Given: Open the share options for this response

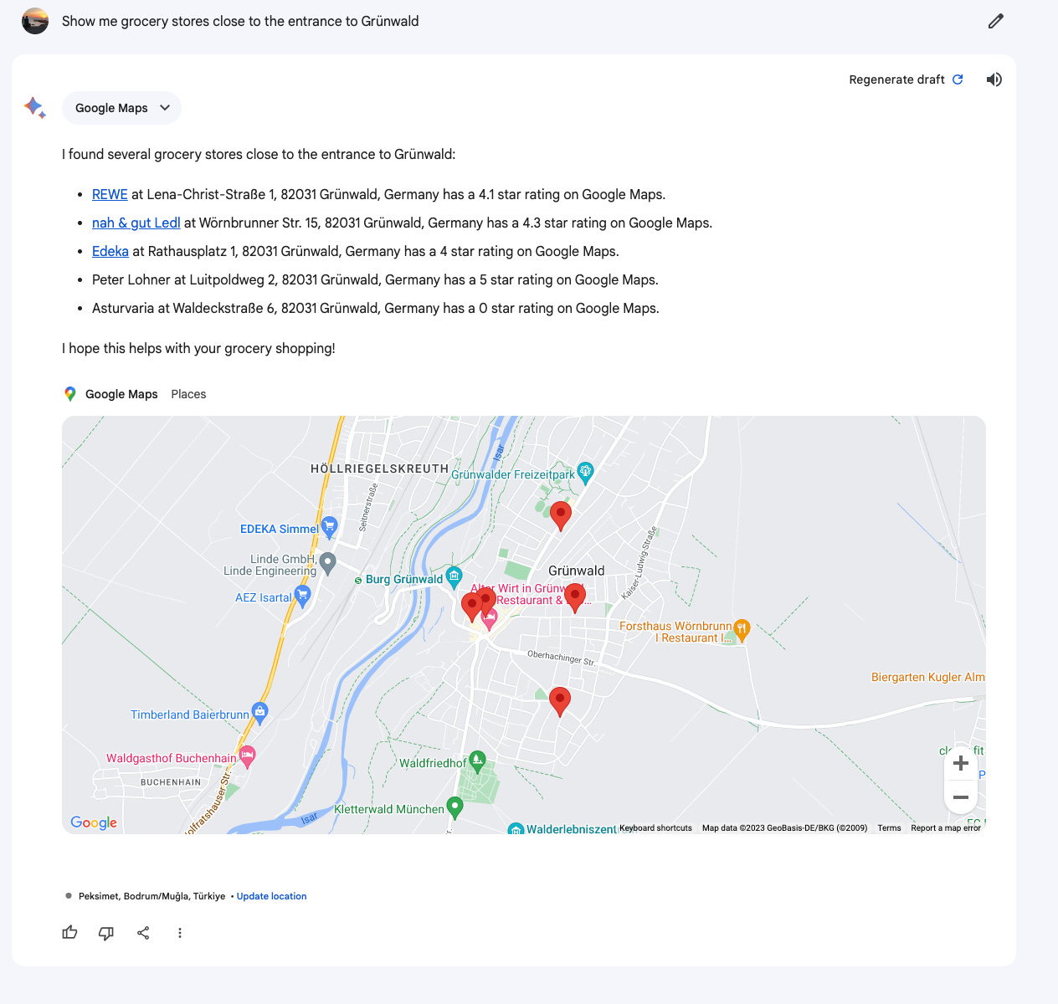Looking at the screenshot, I should [x=143, y=932].
